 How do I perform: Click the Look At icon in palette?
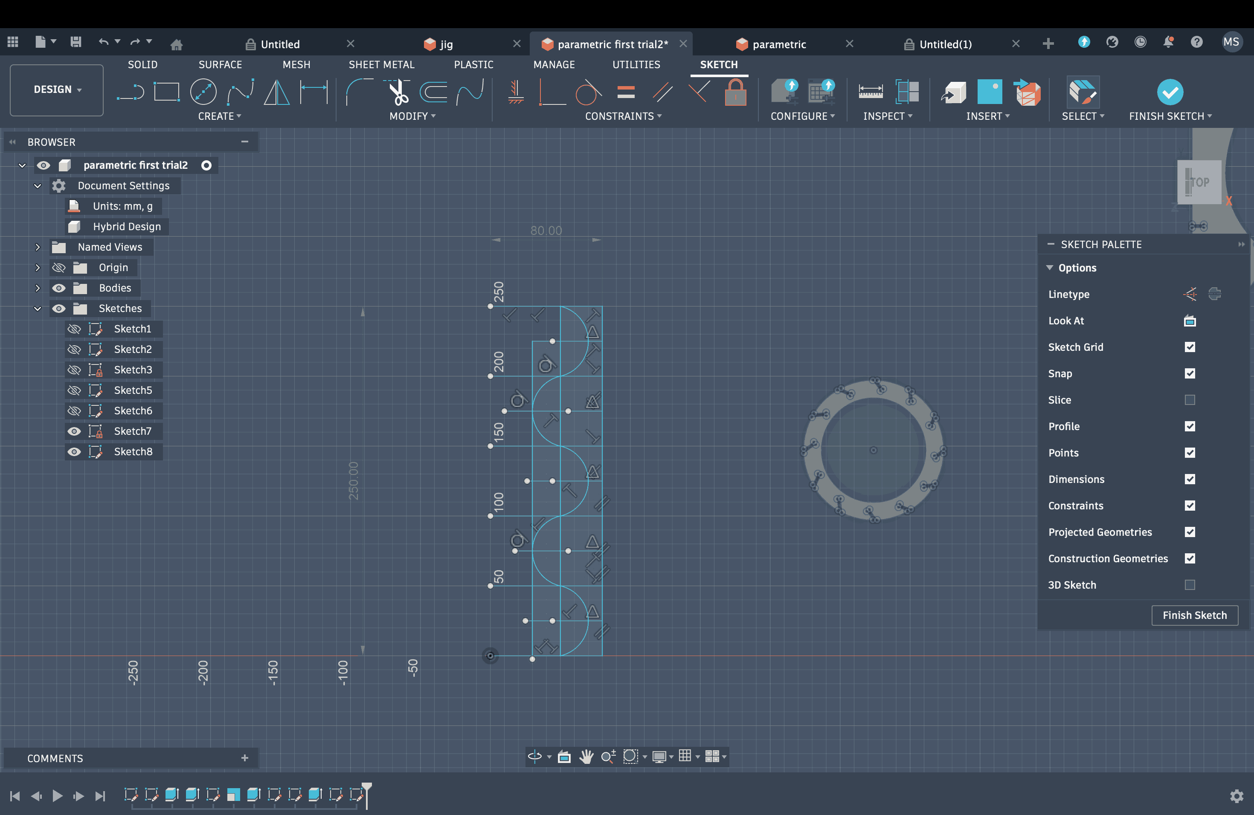1190,321
